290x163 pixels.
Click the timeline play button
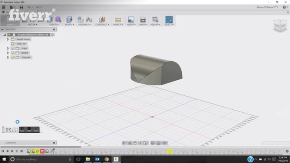pos(17,151)
